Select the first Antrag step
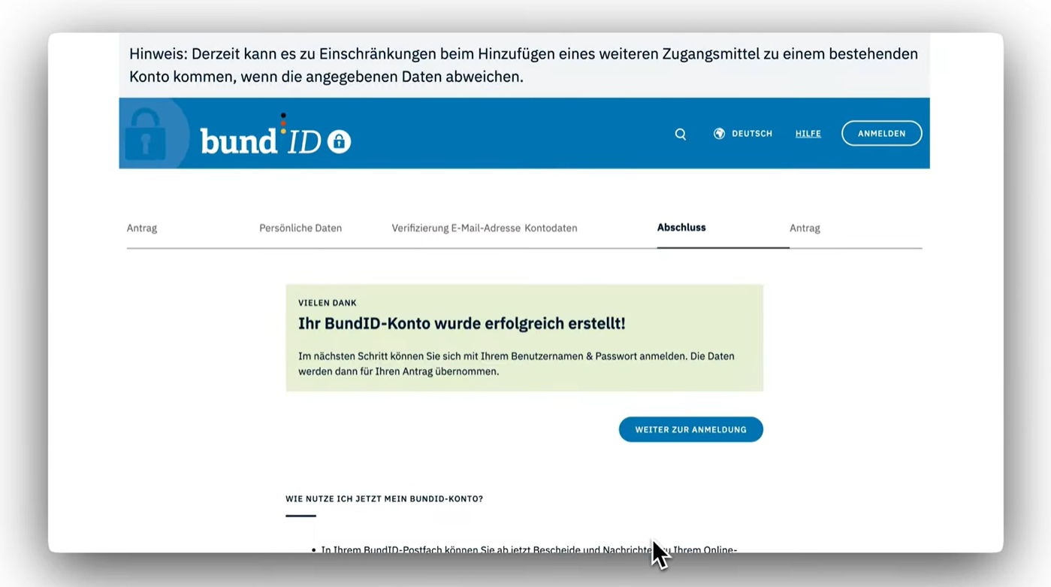 [x=142, y=228]
